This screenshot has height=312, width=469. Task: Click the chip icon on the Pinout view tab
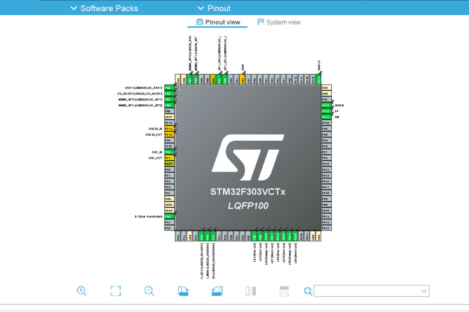click(x=199, y=22)
